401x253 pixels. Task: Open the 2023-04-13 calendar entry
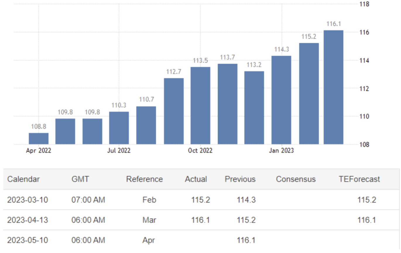point(28,220)
